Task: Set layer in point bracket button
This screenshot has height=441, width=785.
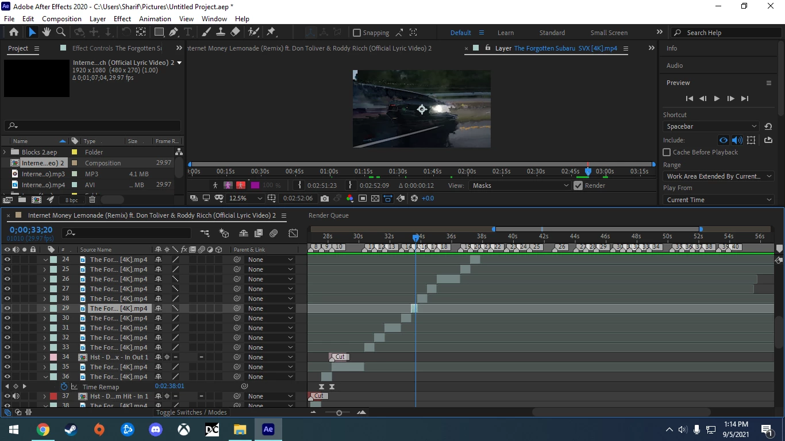Action: click(299, 185)
